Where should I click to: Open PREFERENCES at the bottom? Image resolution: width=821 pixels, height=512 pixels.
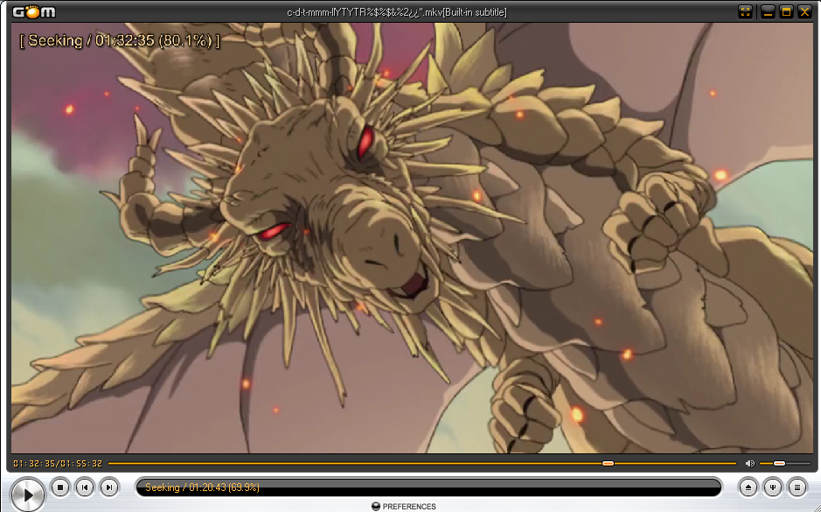404,506
